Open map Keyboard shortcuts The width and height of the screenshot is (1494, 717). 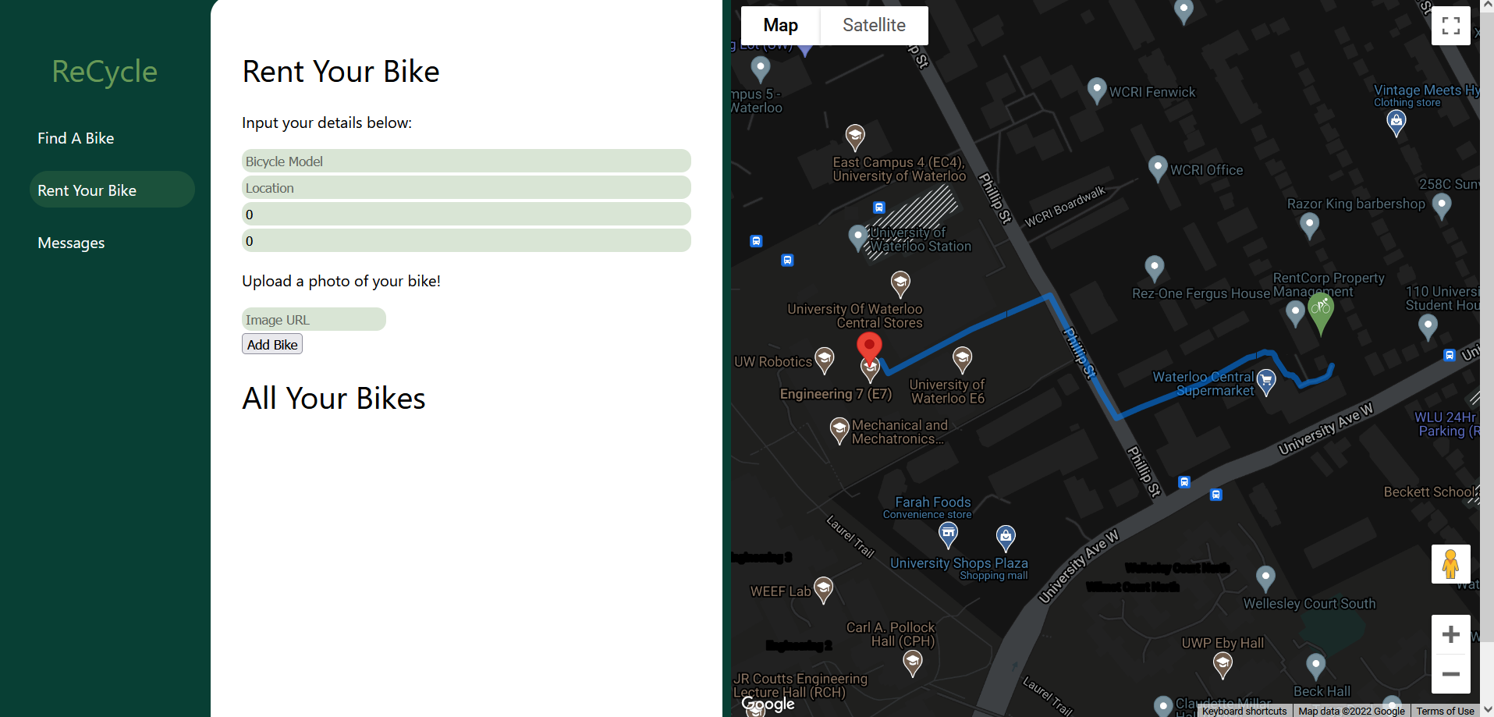point(1244,711)
